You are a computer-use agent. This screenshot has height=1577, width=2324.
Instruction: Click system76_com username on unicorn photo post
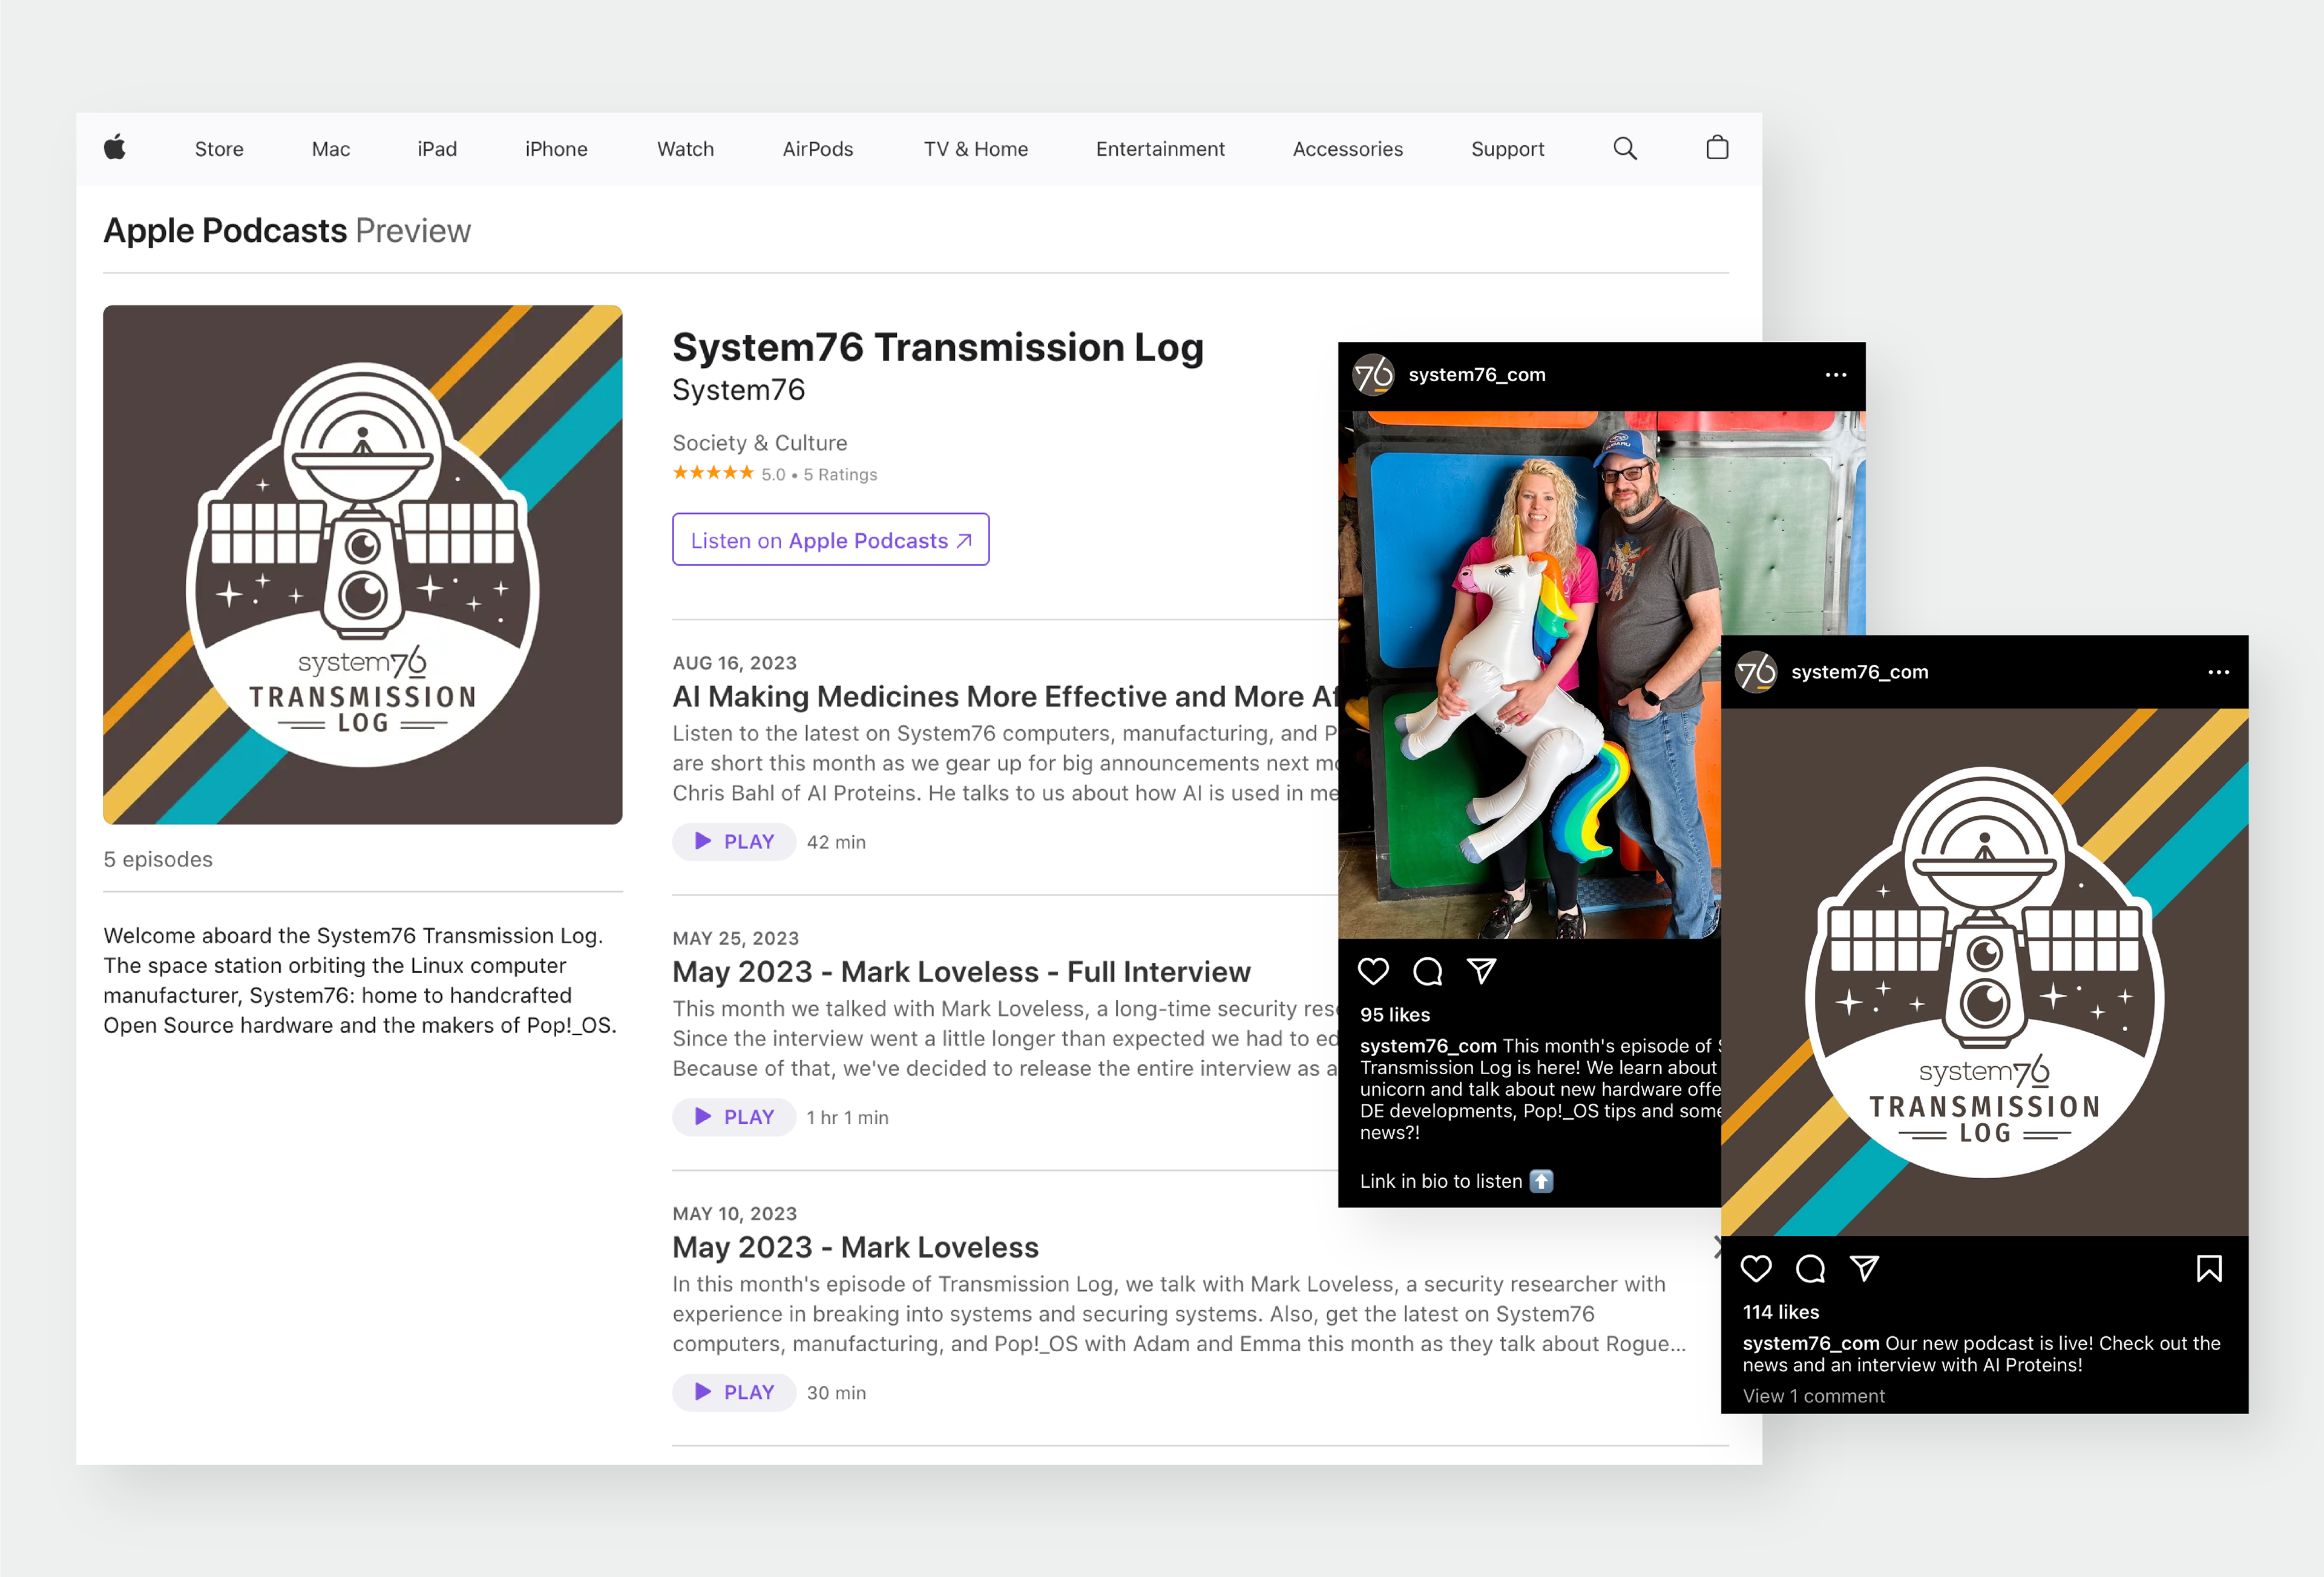tap(1477, 375)
